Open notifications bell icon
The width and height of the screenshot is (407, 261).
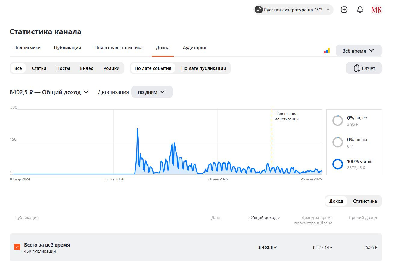coord(360,10)
